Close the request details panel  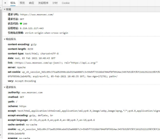5,3
